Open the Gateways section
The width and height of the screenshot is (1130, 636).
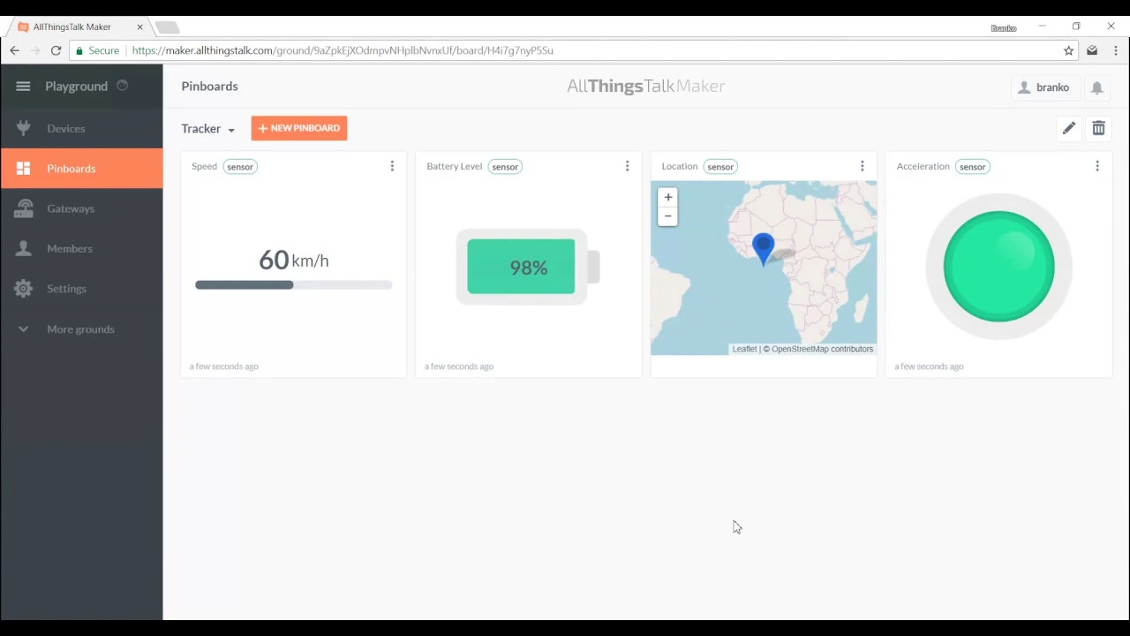tap(81, 208)
